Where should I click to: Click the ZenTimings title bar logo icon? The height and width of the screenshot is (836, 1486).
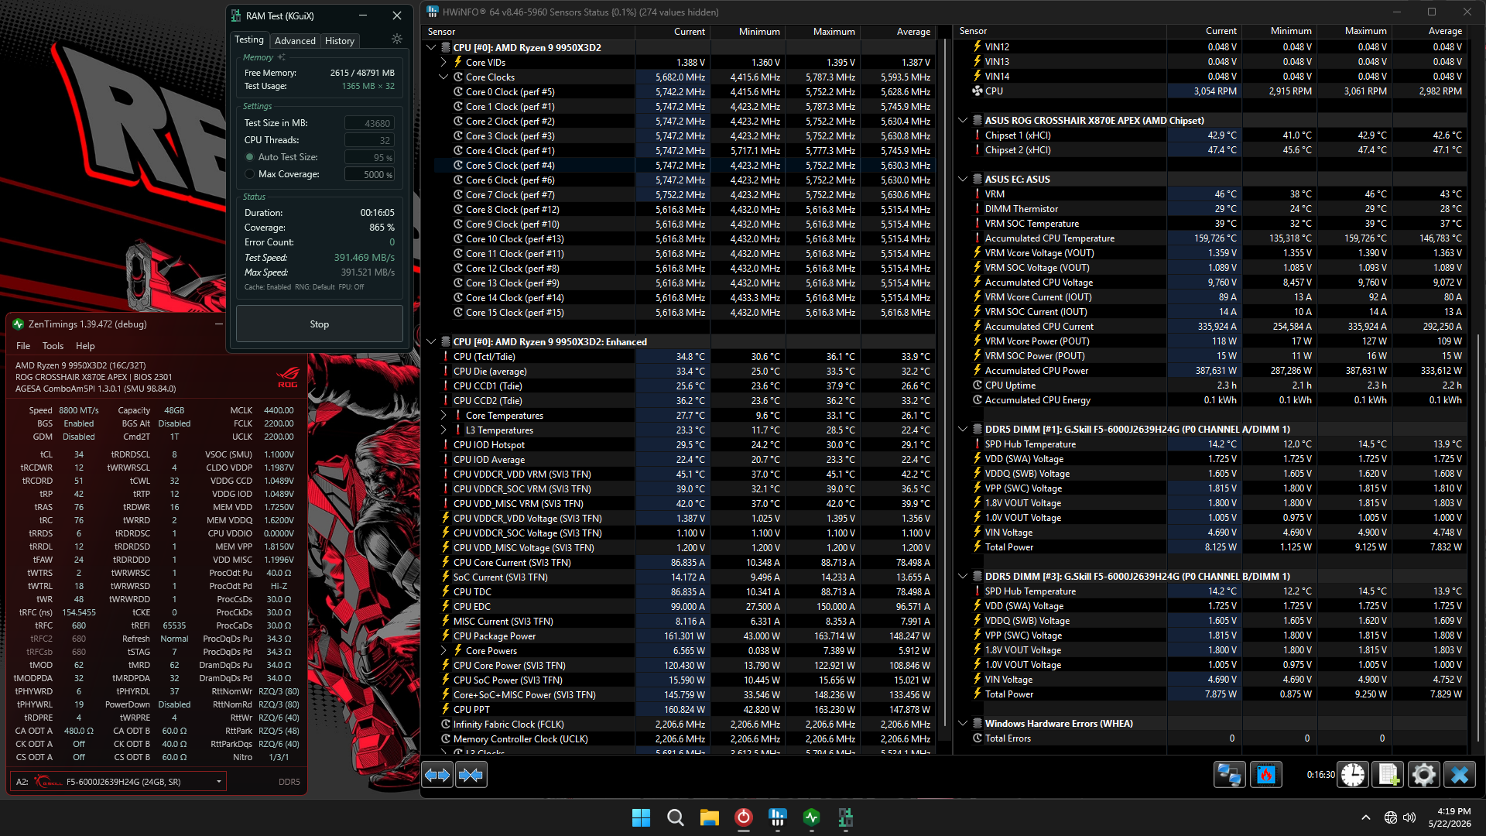(x=18, y=324)
